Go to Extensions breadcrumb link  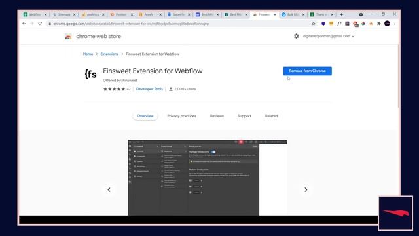(x=109, y=54)
